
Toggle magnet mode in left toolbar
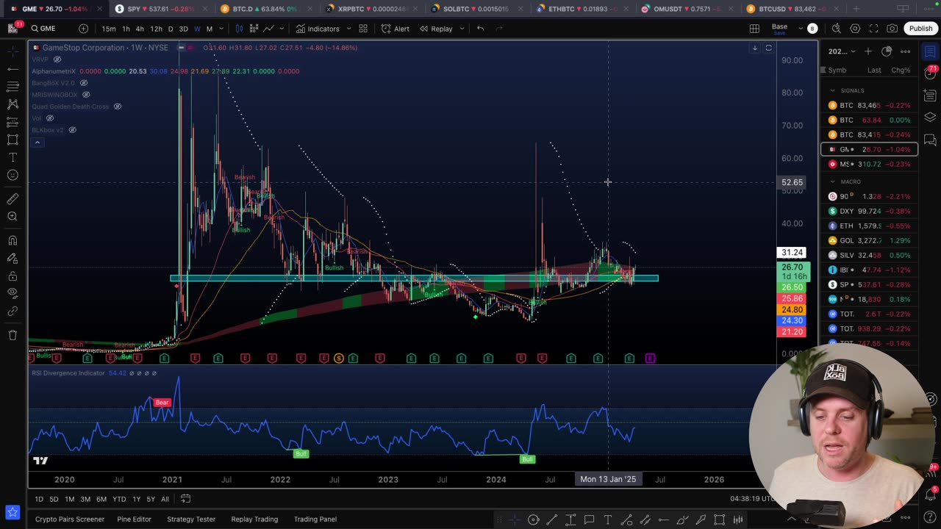[12, 240]
